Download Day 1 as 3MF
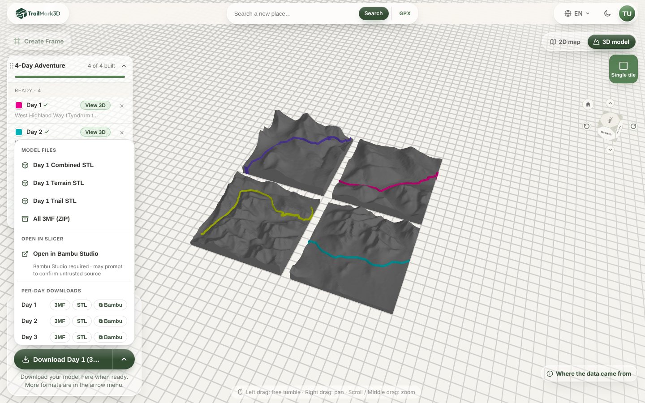This screenshot has height=403, width=645. click(60, 305)
